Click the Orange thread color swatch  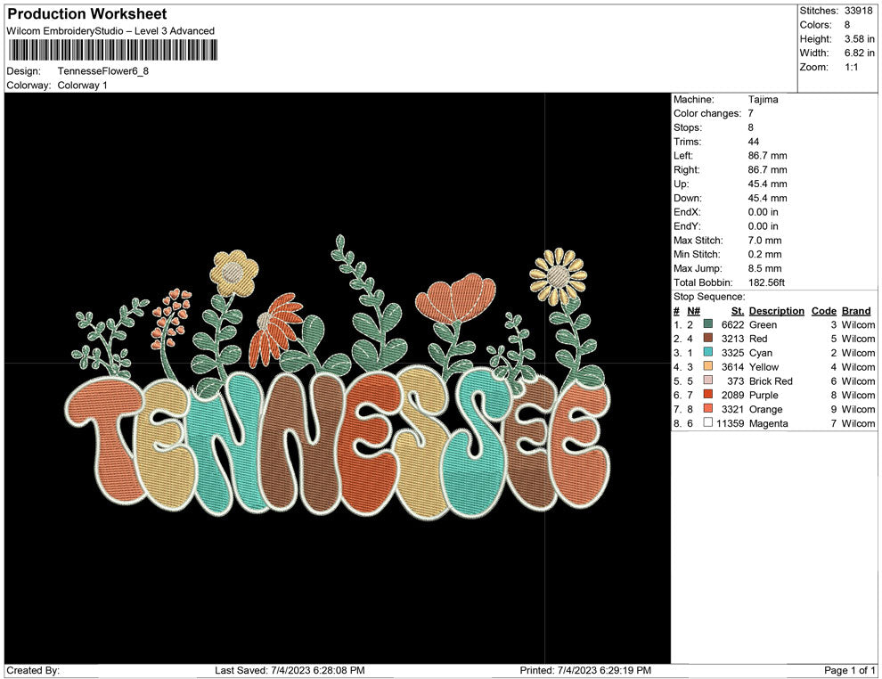708,409
